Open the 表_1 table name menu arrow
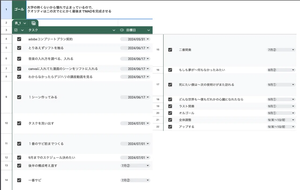 (25, 23)
